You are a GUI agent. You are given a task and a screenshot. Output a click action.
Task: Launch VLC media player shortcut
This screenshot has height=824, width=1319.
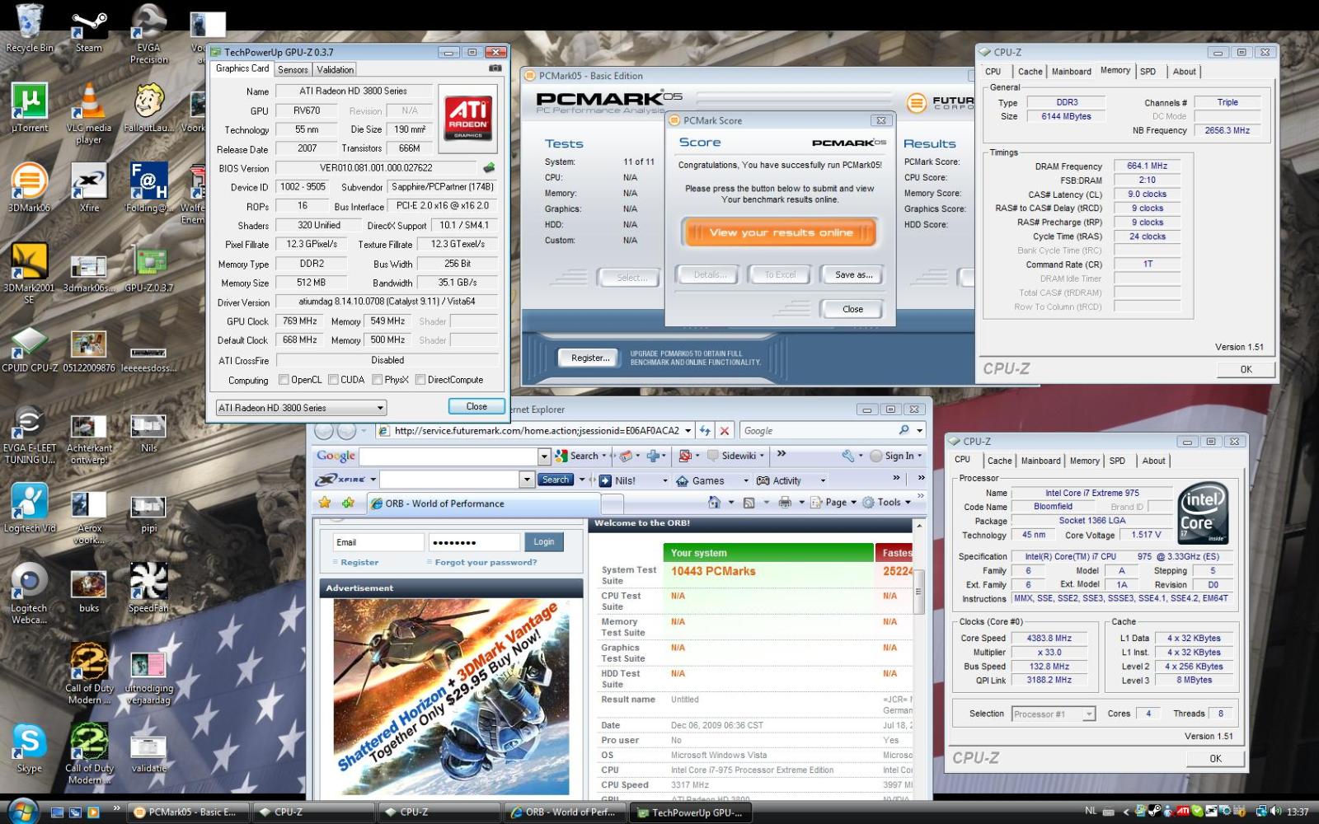click(89, 114)
